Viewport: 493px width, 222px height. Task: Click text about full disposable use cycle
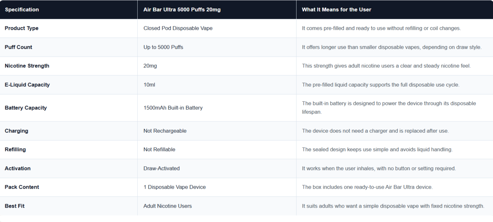tap(380, 85)
